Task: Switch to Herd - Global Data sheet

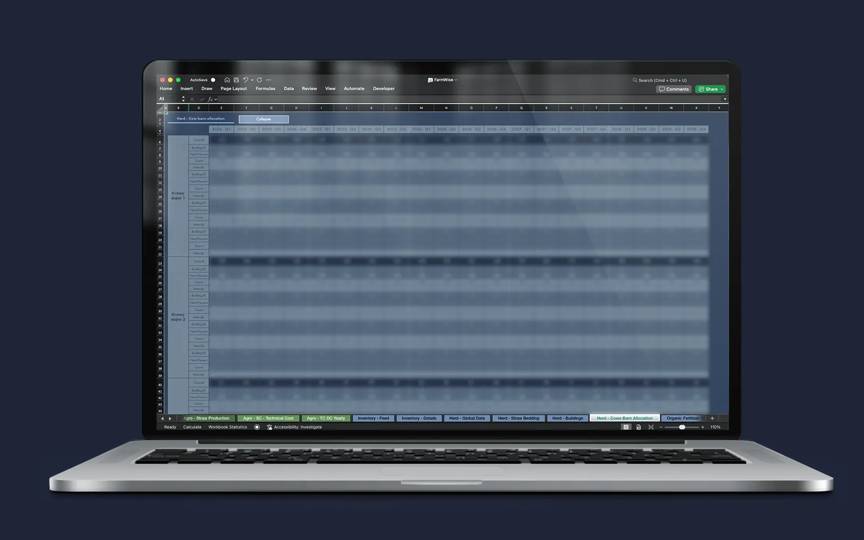Action: click(x=467, y=418)
